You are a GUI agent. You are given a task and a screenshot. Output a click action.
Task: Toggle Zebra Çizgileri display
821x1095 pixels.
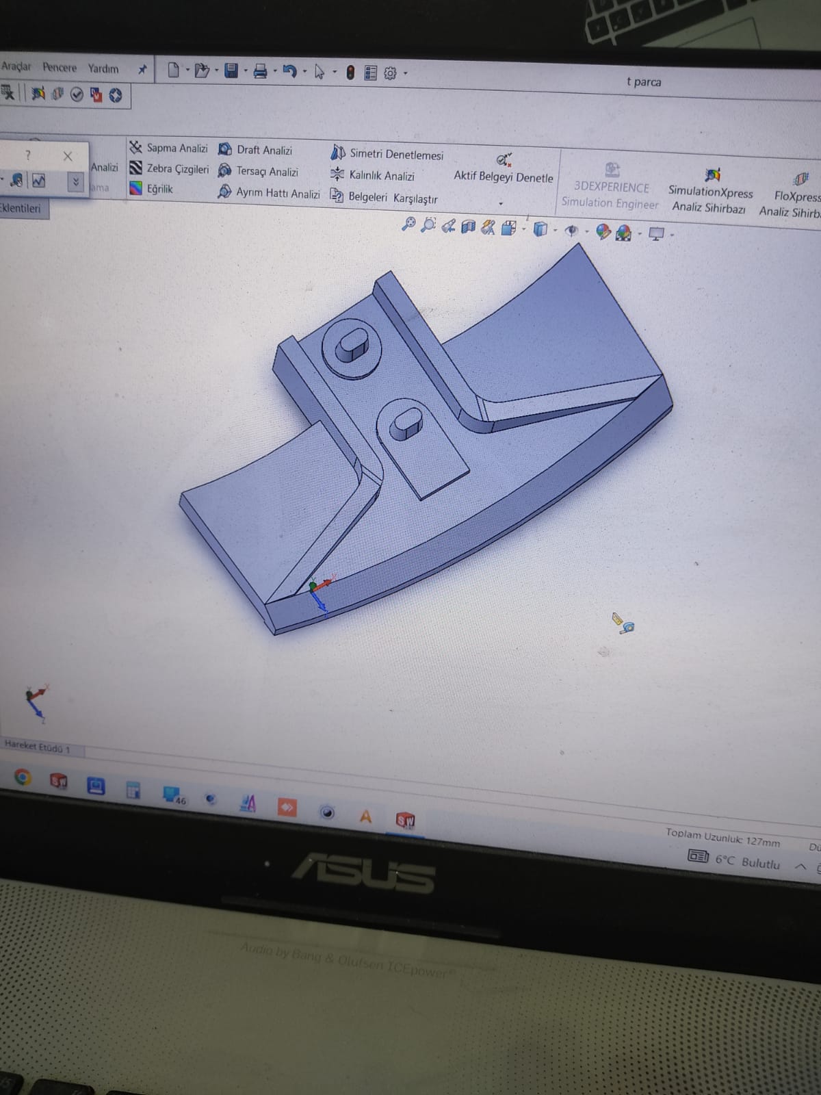coord(169,168)
